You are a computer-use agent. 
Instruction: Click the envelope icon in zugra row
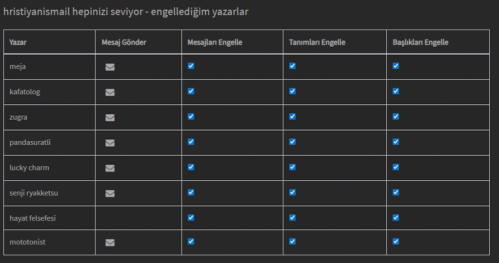(x=110, y=117)
